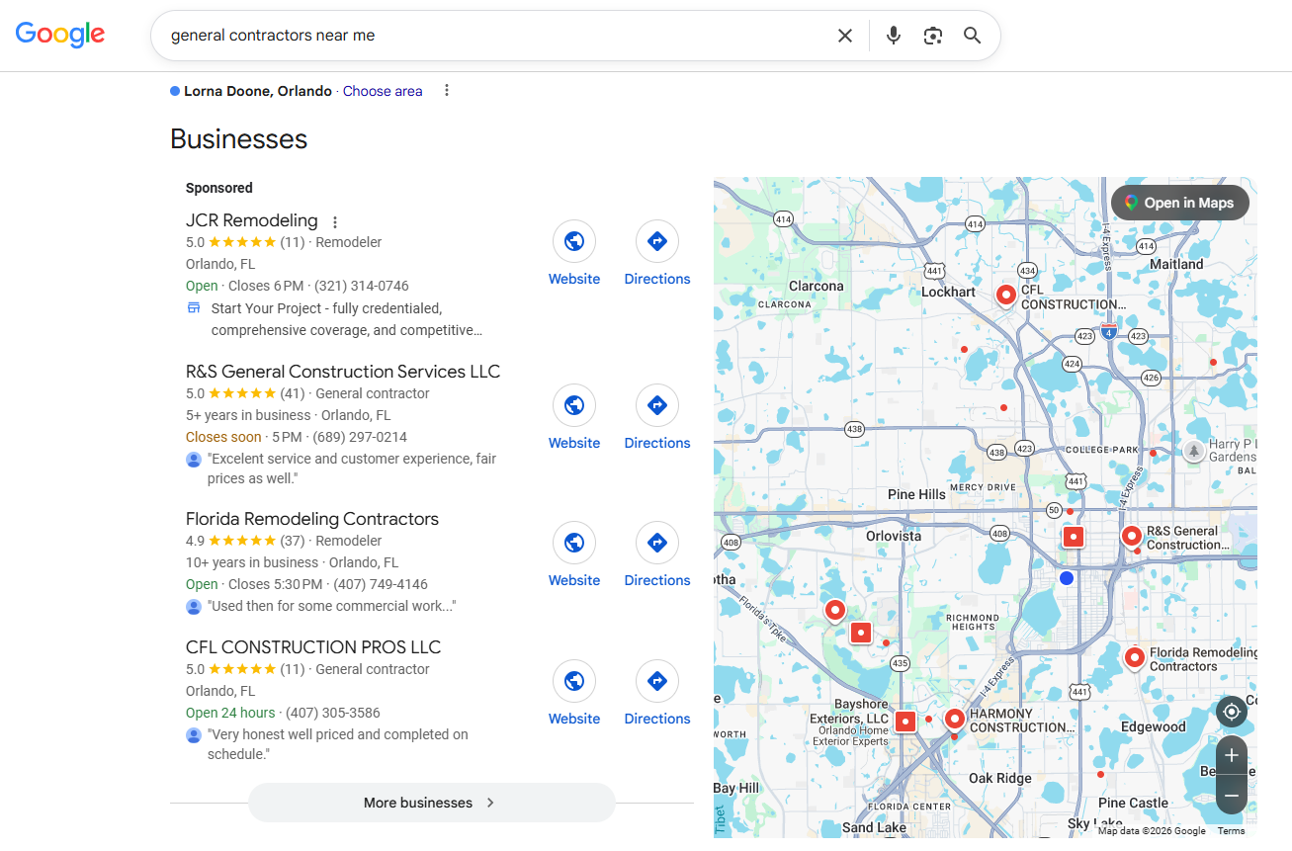Select the R&S General Construction map pin
This screenshot has width=1292, height=851.
pos(1132,537)
